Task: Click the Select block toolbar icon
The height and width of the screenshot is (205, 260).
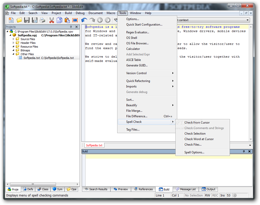Action: (75, 20)
